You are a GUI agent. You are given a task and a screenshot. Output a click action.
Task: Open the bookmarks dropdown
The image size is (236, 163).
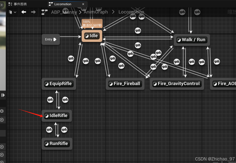[13, 12]
